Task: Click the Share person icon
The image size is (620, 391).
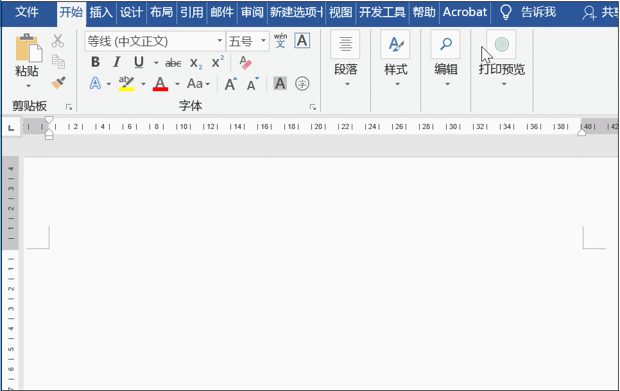Action: 589,13
